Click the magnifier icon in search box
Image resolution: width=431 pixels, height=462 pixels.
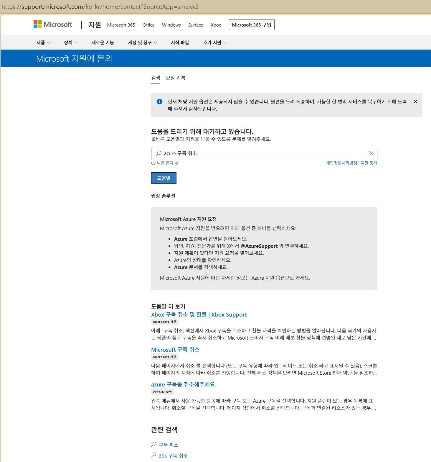[158, 153]
